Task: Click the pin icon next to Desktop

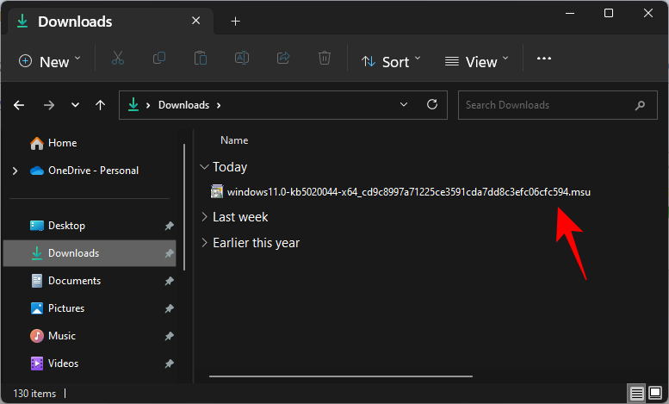Action: tap(170, 226)
